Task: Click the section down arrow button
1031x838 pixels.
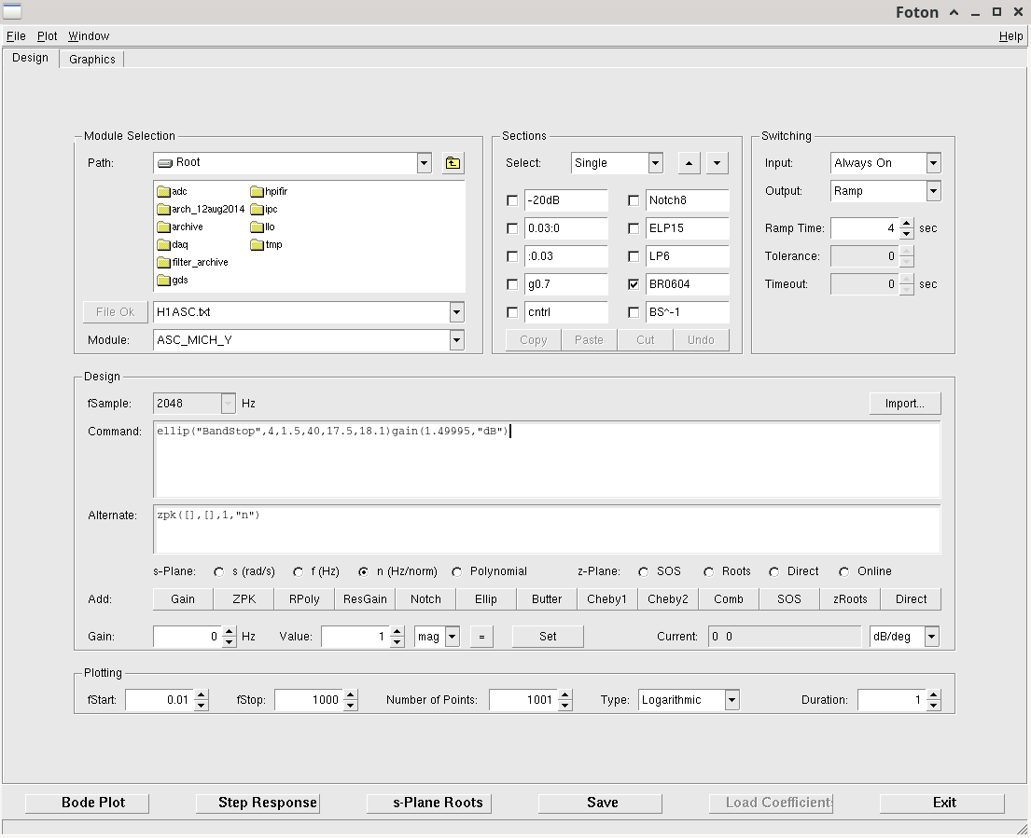Action: [x=717, y=163]
